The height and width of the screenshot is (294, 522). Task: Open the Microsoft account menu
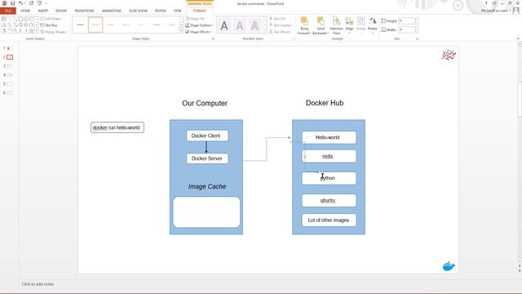495,11
